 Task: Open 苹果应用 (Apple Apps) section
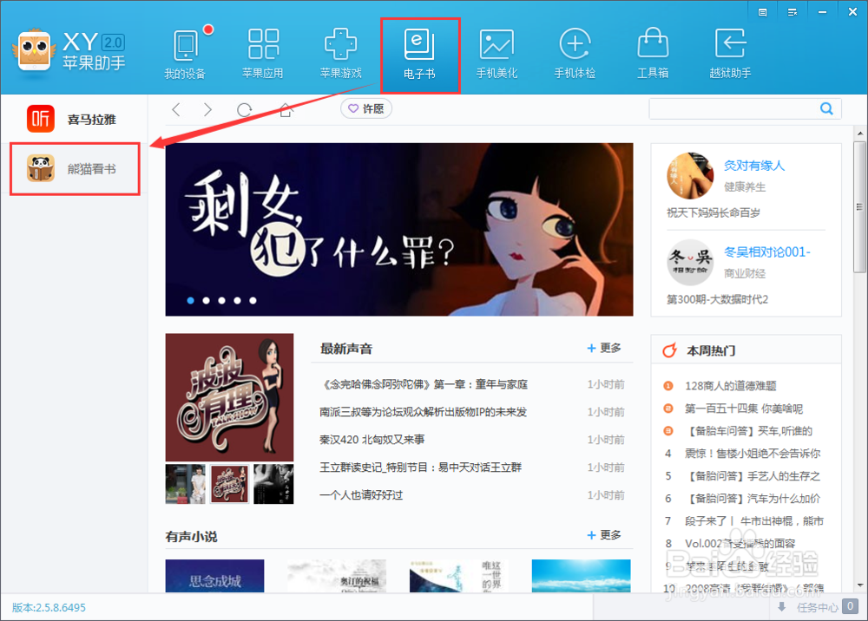pyautogui.click(x=263, y=55)
